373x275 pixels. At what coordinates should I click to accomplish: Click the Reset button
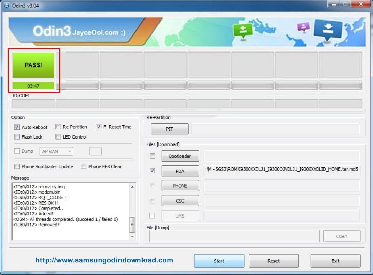(273, 261)
